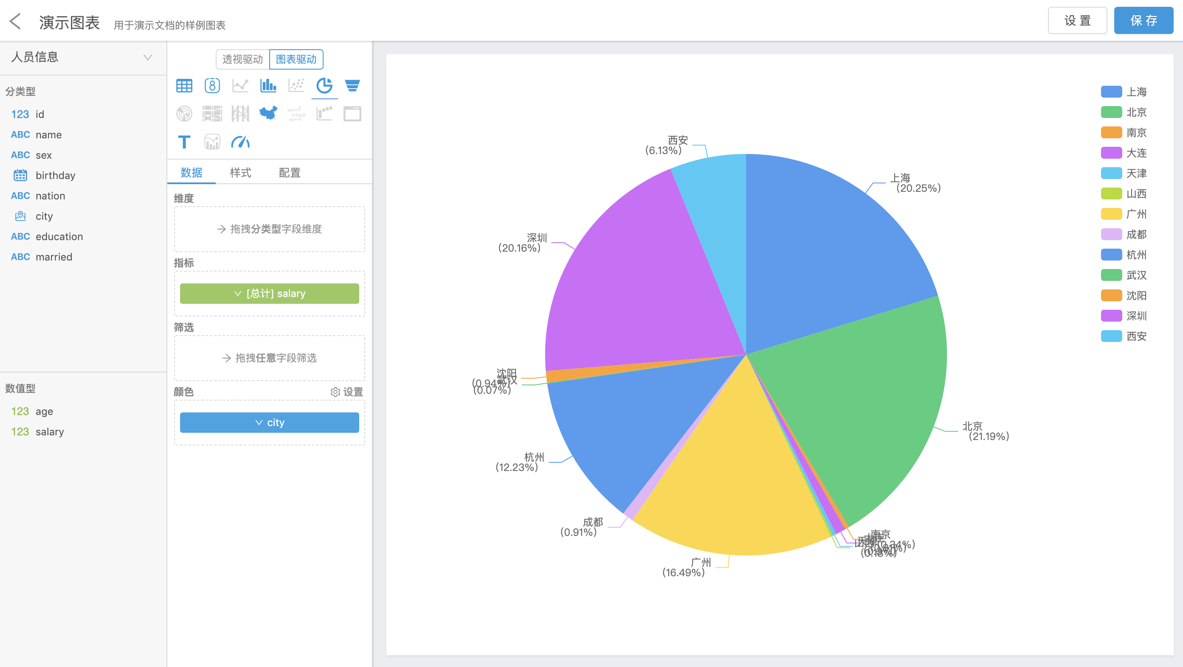Select the table chart type icon
Image resolution: width=1183 pixels, height=667 pixels.
184,86
